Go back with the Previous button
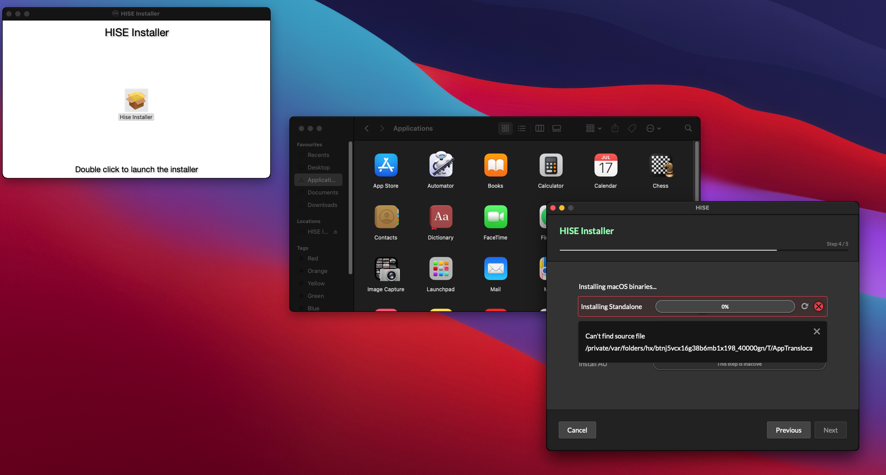 coord(788,430)
